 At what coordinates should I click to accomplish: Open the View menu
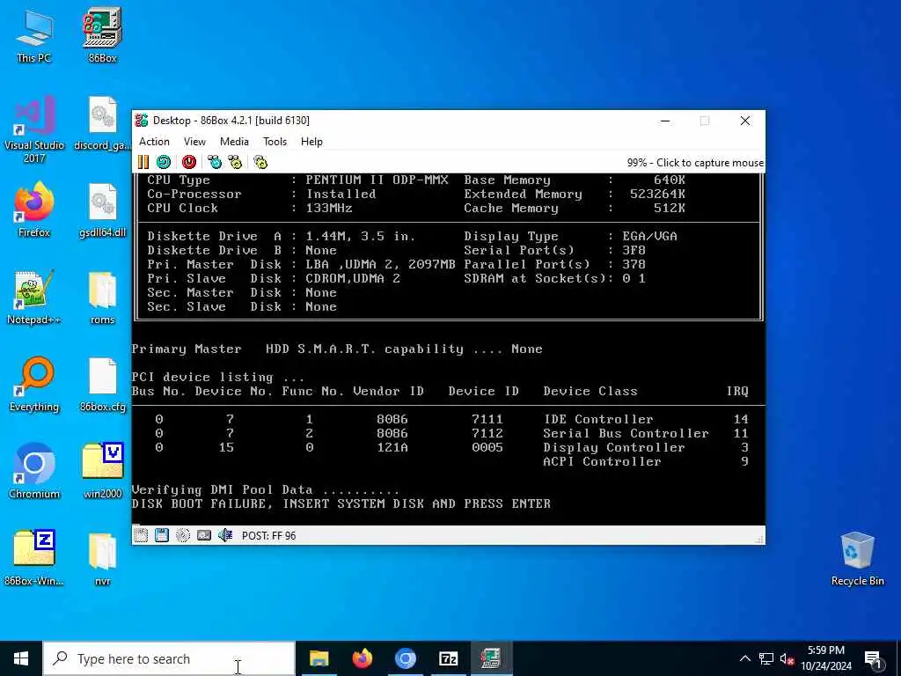(194, 142)
